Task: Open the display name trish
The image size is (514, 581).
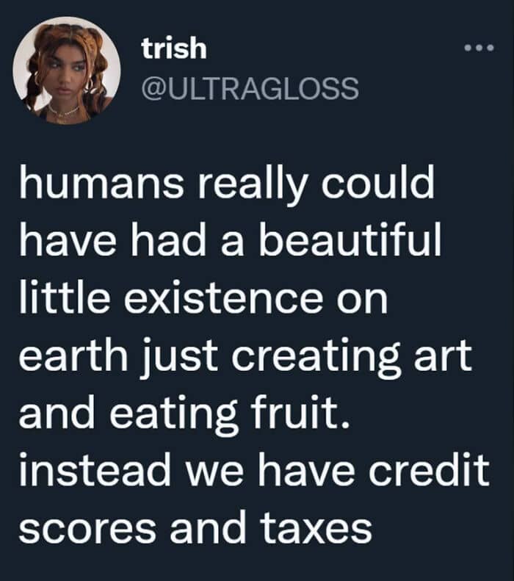Action: pos(175,50)
